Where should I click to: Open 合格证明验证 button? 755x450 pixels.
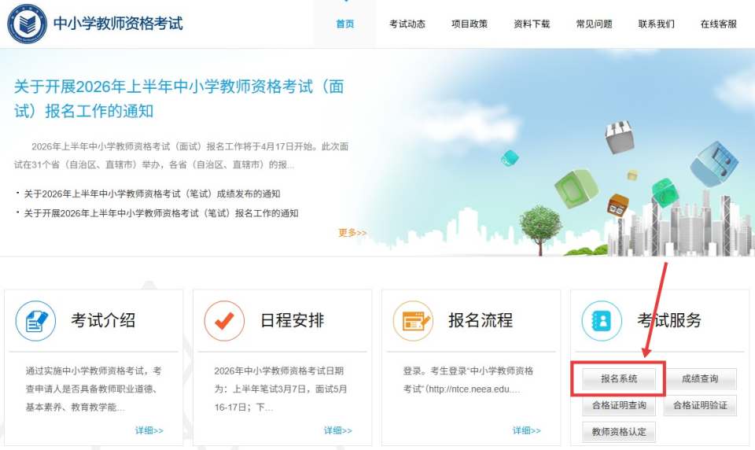[700, 405]
